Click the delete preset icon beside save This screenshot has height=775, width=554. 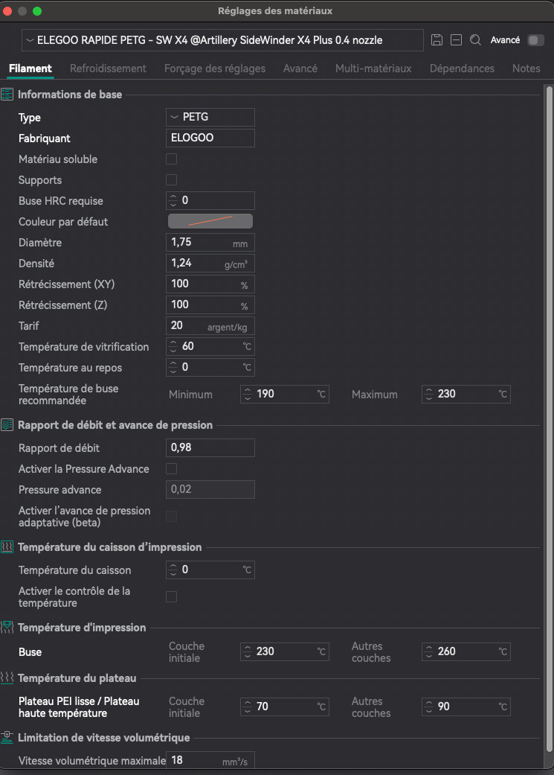(x=457, y=40)
